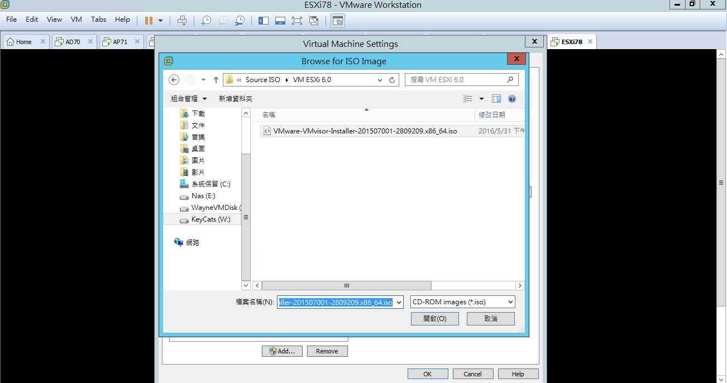The height and width of the screenshot is (383, 727).
Task: Click the Send Ctrl+Alt+Del toolbar icon
Action: click(x=182, y=21)
